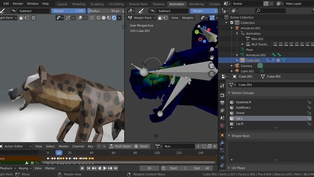Open the Scene properties tab icon
The image size is (314, 177).
222,118
